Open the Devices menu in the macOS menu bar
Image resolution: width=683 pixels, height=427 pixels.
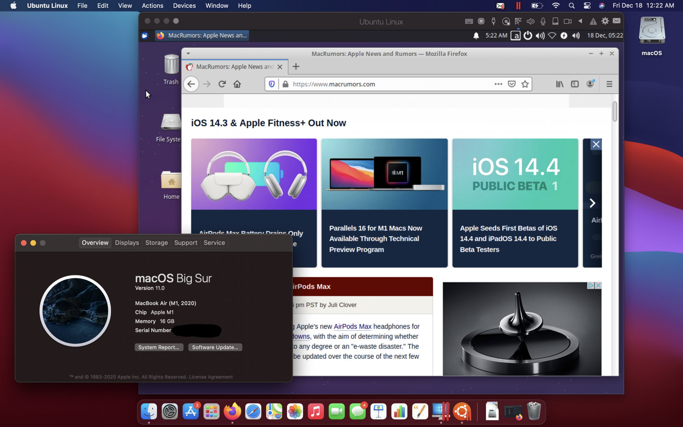(184, 5)
